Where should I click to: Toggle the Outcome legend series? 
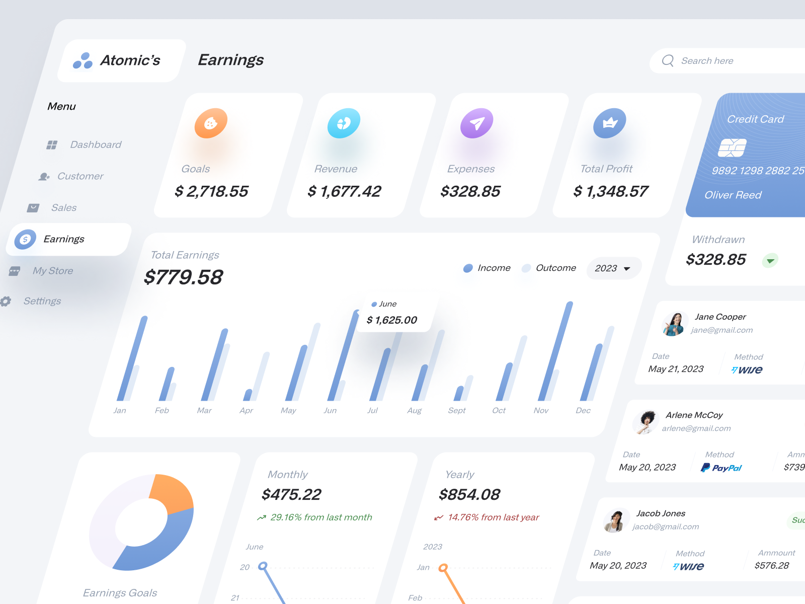pyautogui.click(x=549, y=268)
